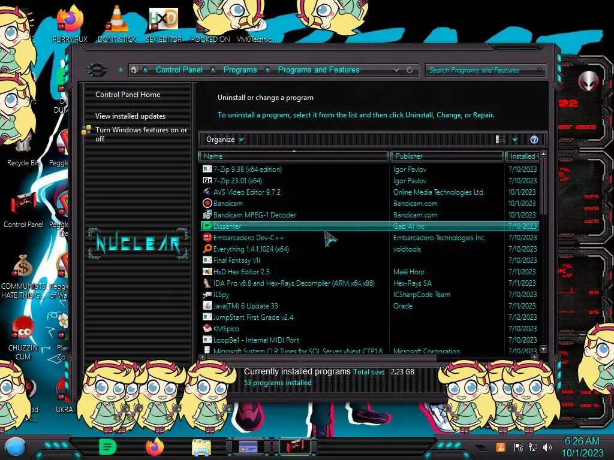The width and height of the screenshot is (614, 460).
Task: Select JumpStart First Grade v2.4 entry
Action: tap(254, 317)
